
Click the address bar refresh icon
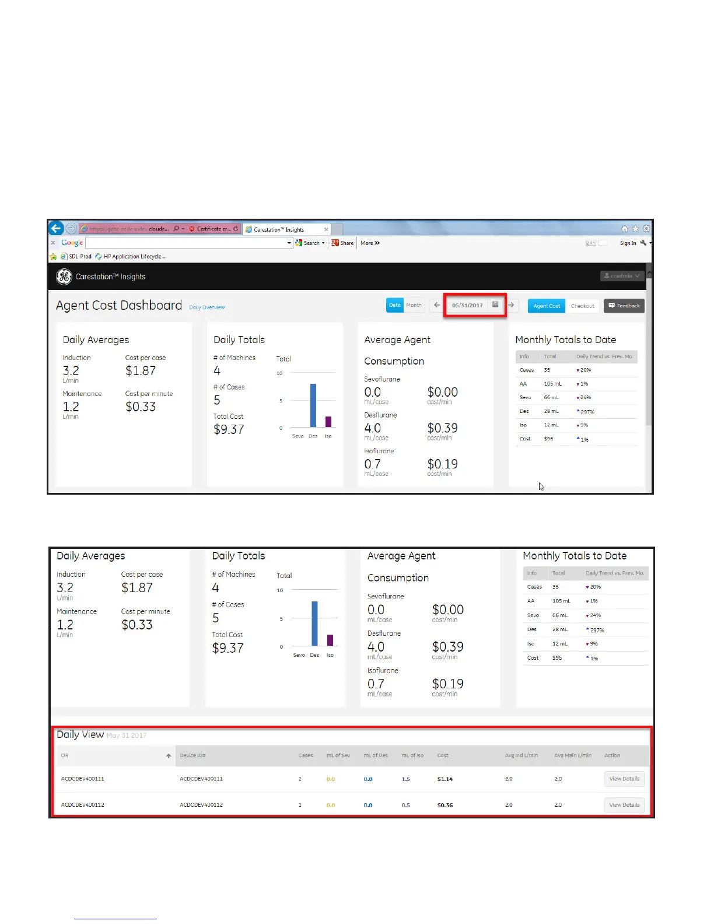(x=236, y=229)
